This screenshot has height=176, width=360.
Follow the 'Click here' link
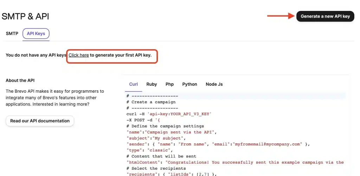79,55
